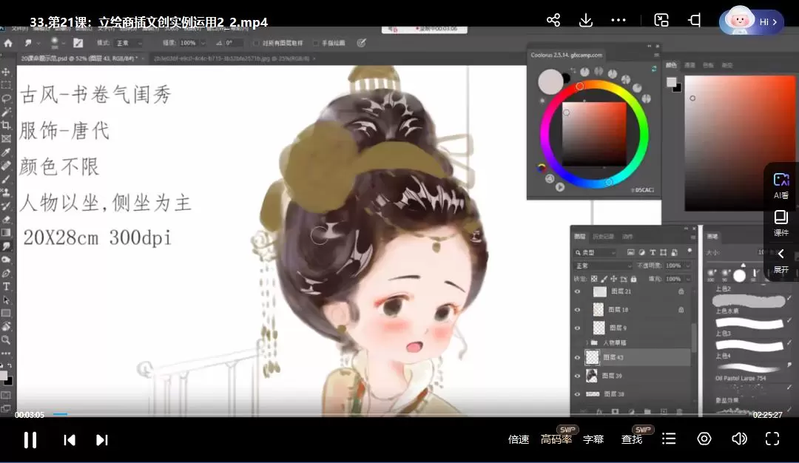This screenshot has width=799, height=463.
Task: Select the Rectangular Marquee tool
Action: [x=6, y=85]
